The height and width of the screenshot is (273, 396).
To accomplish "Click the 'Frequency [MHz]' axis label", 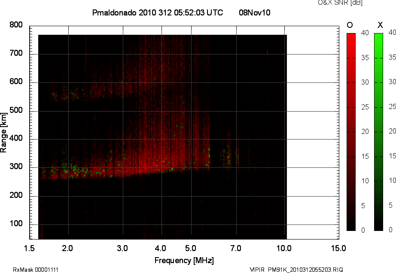I will 184,261.
